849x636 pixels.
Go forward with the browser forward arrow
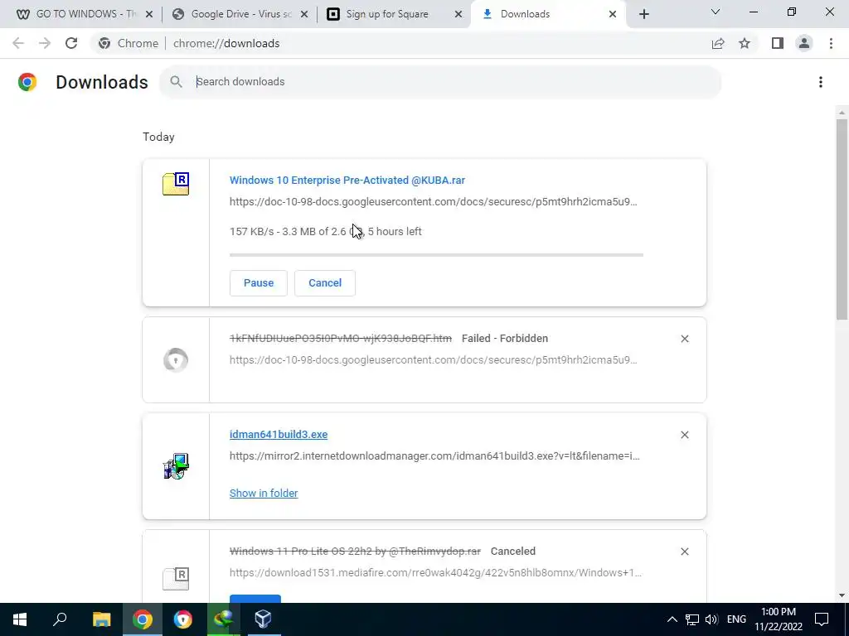click(x=45, y=43)
